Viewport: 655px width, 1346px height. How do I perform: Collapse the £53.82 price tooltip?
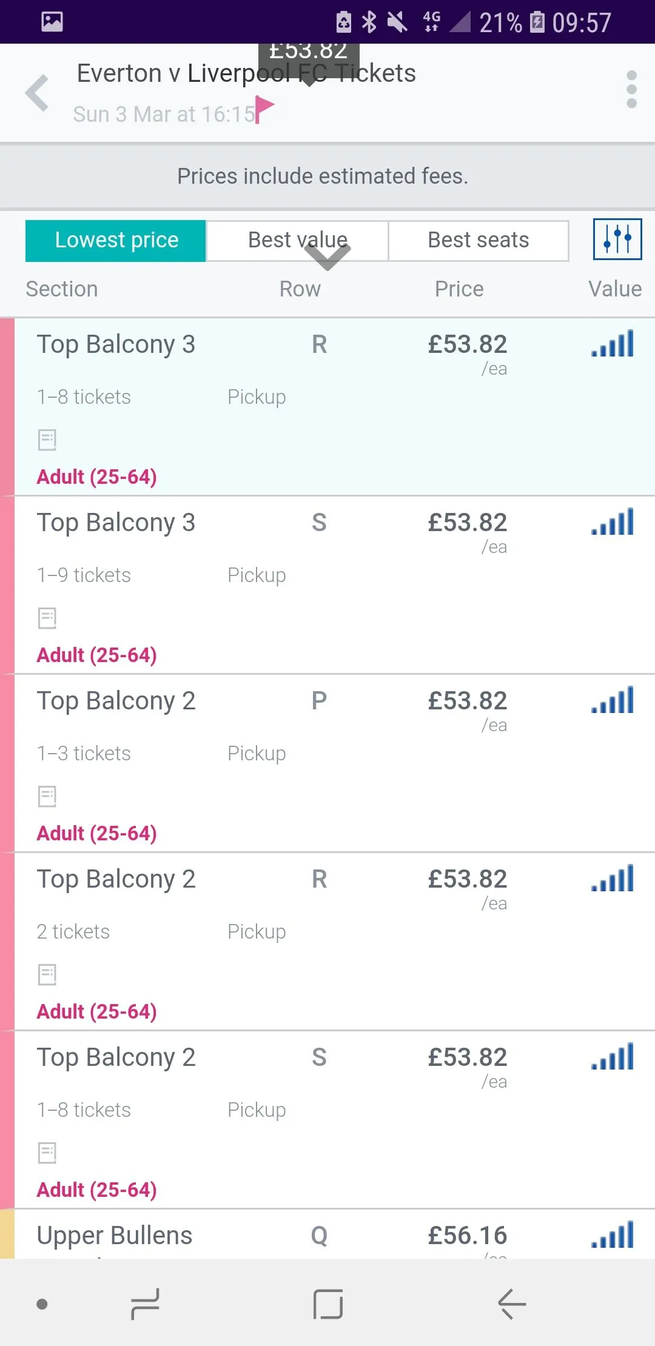(x=308, y=56)
